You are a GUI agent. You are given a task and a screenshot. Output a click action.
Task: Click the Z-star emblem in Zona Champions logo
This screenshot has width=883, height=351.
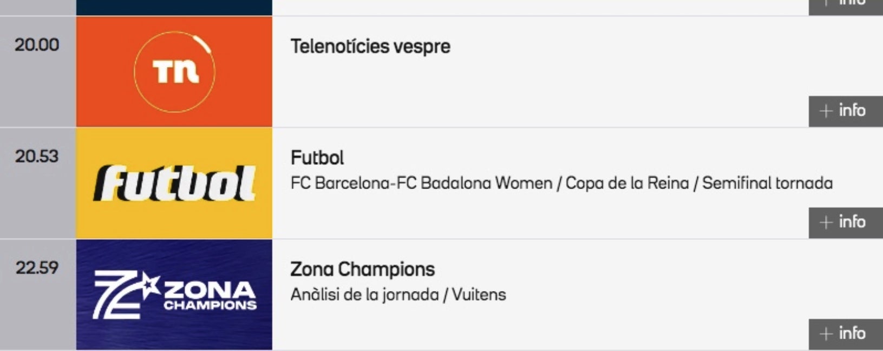point(123,294)
